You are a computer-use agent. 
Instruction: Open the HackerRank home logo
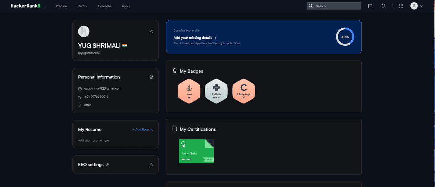[x=25, y=6]
